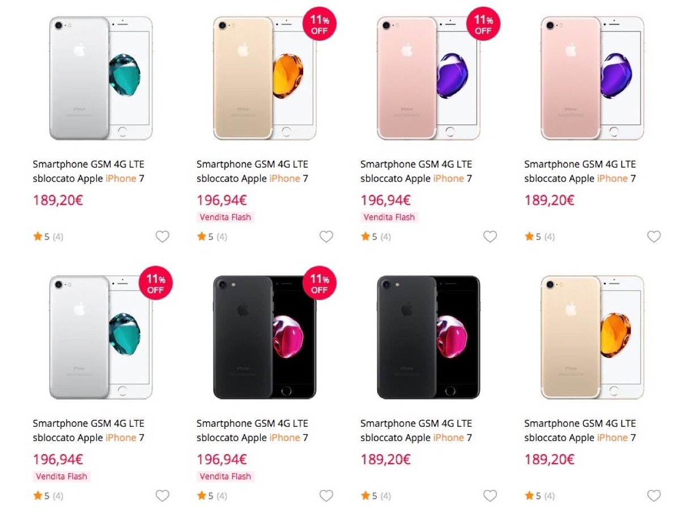Screen dimensions: 680x518
Task: Click the 11% OFF badge on the gold iPhone
Action: (319, 24)
